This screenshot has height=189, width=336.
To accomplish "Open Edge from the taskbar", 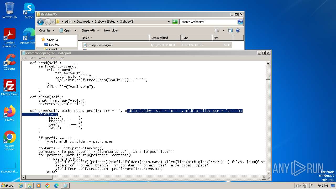I will pyautogui.click(x=56, y=186).
